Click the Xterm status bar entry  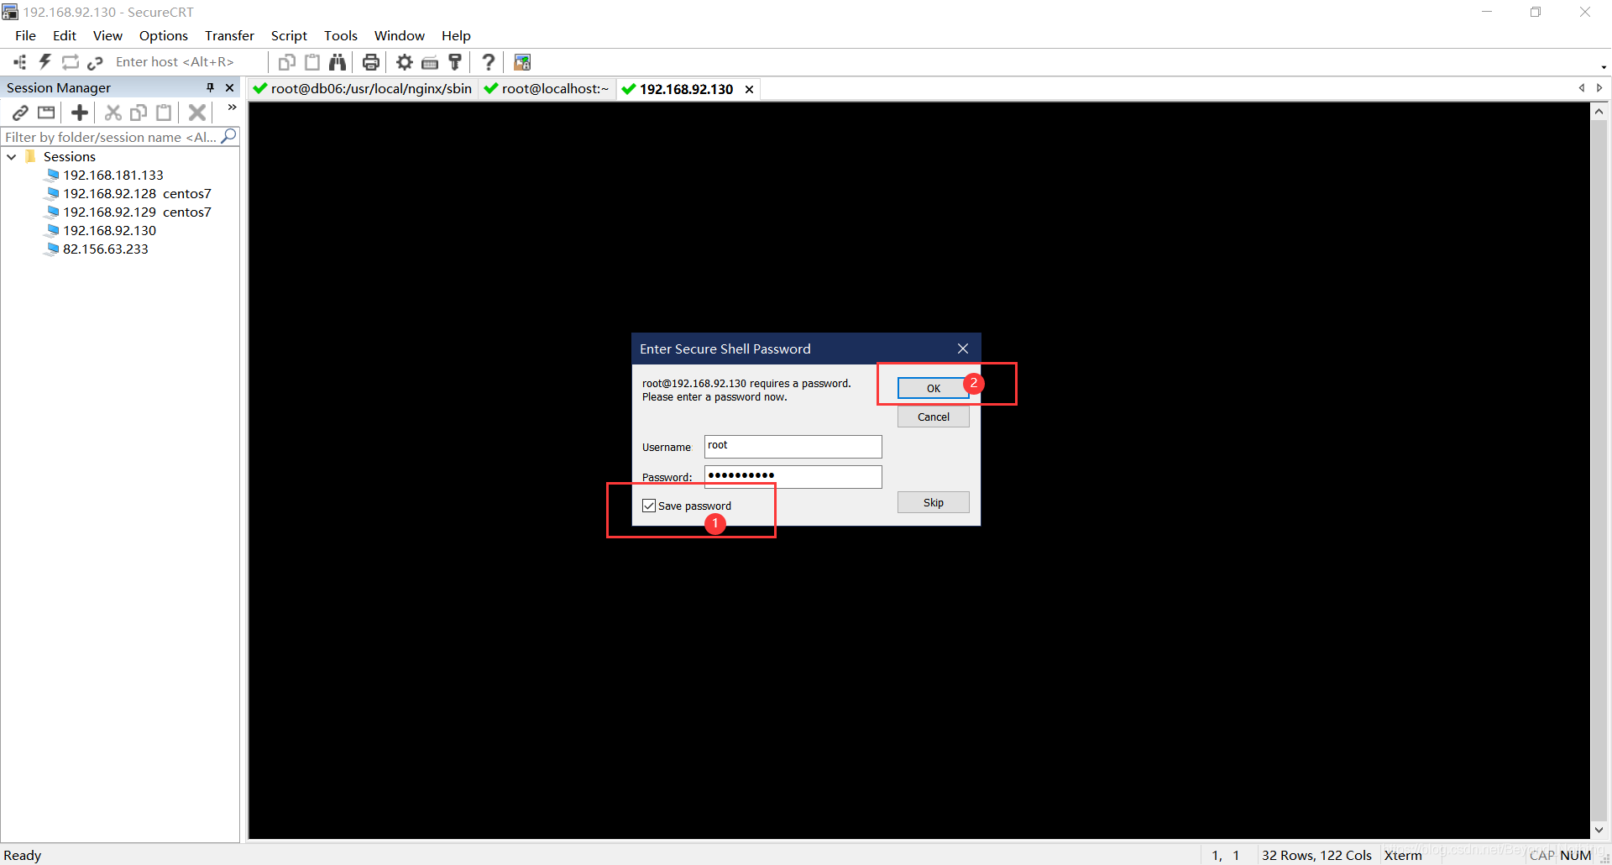1403,855
